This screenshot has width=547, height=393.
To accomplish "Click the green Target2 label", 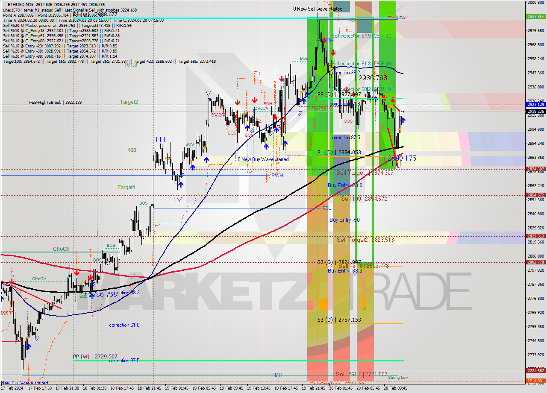I will (129, 102).
